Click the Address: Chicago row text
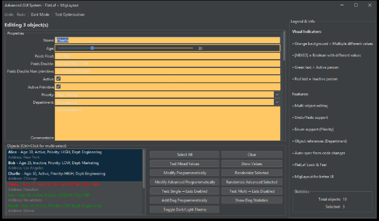Image resolution: width=379 pixels, height=221 pixels. coord(23,179)
